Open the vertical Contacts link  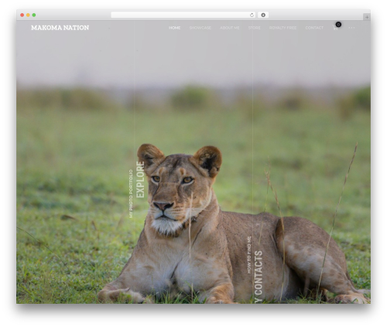tap(259, 277)
